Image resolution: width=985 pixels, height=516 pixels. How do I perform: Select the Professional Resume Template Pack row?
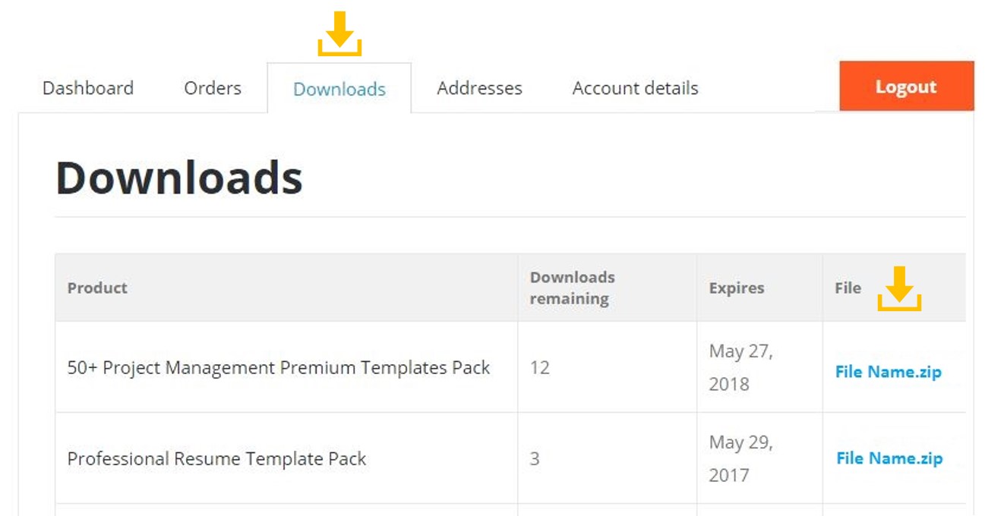[217, 459]
